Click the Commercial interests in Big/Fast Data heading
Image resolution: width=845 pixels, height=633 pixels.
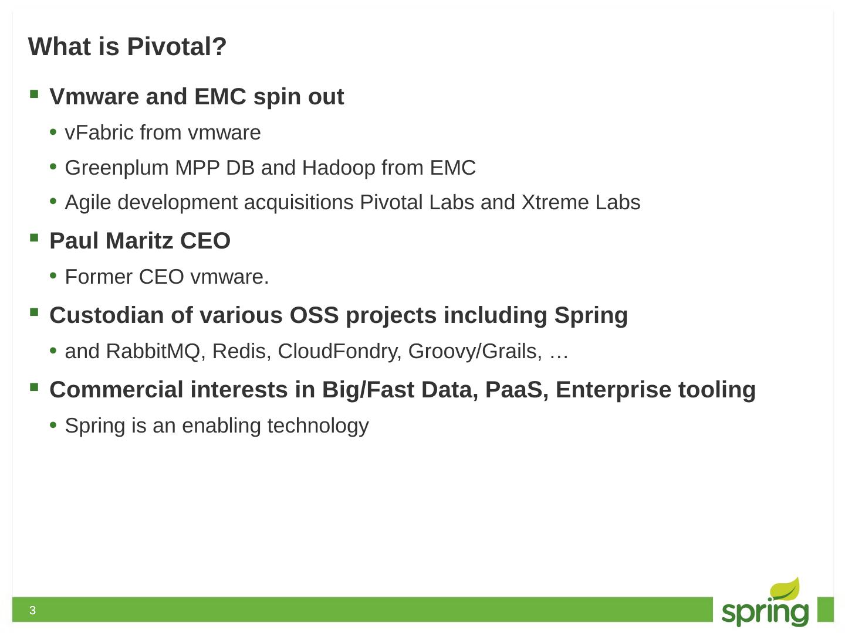pos(403,390)
